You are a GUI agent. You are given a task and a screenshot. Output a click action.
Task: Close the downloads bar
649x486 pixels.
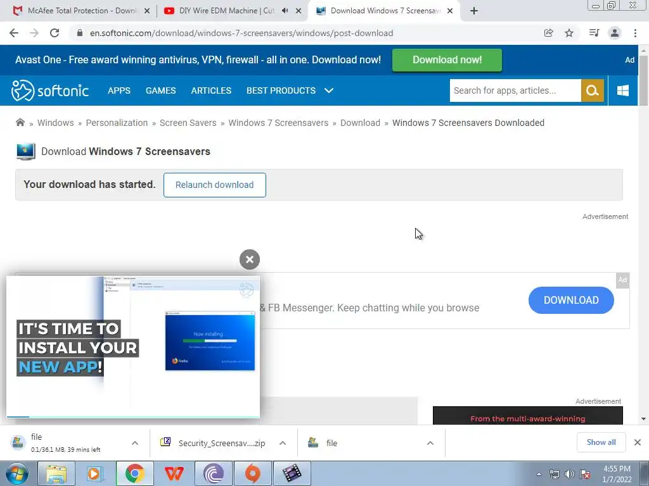638,442
